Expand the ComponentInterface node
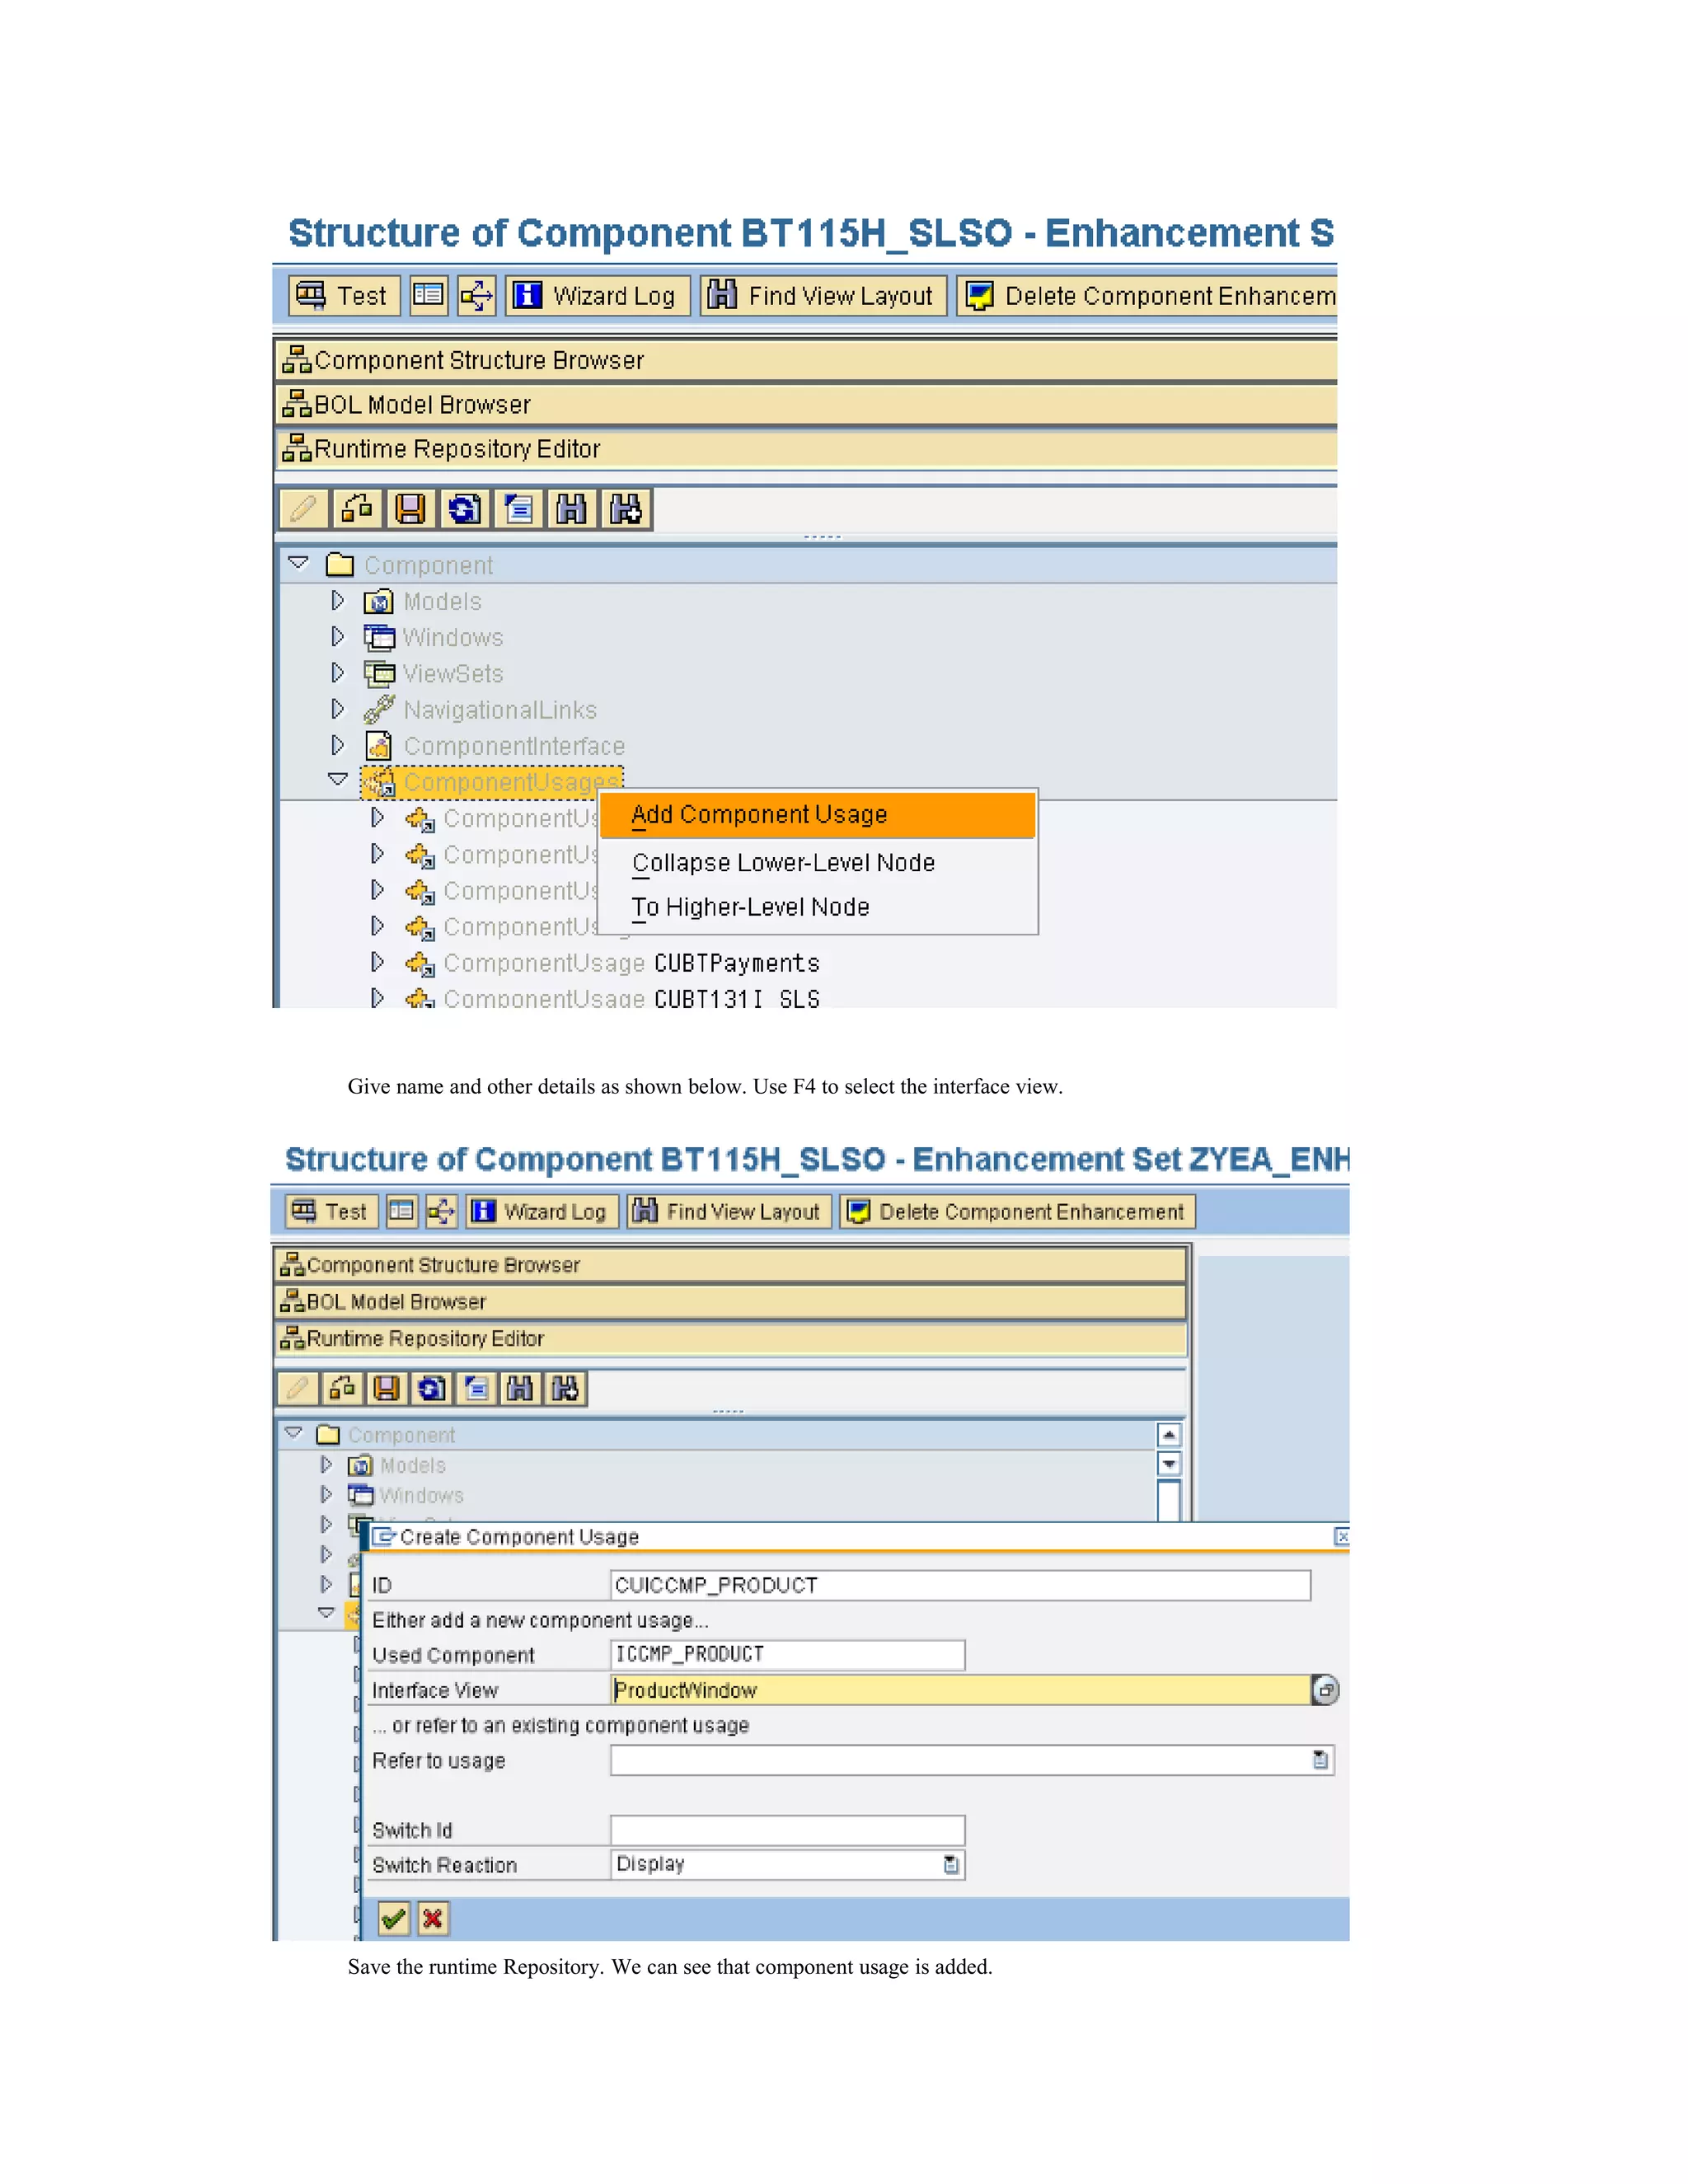Viewport: 1688px width, 2184px height. [x=337, y=745]
